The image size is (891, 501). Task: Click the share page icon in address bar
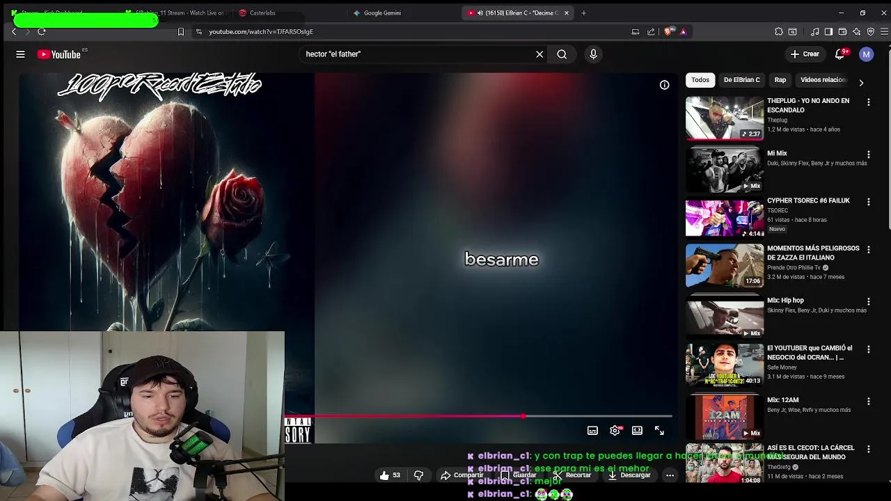tap(651, 31)
